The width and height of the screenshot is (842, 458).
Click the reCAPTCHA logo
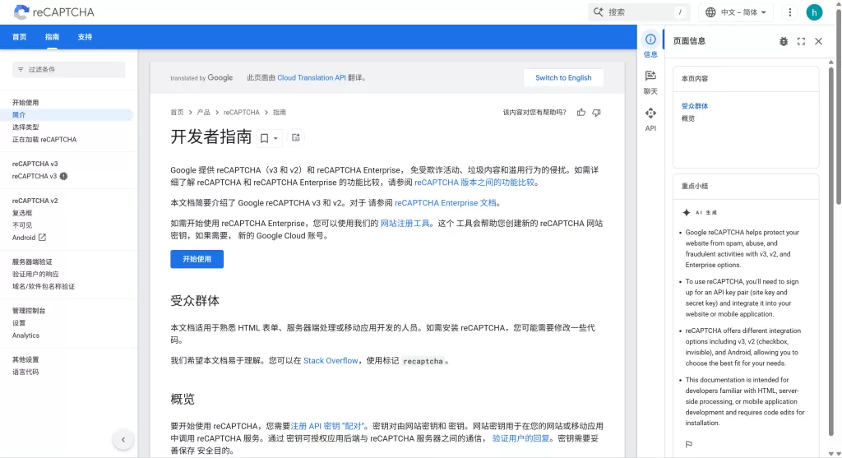click(53, 12)
